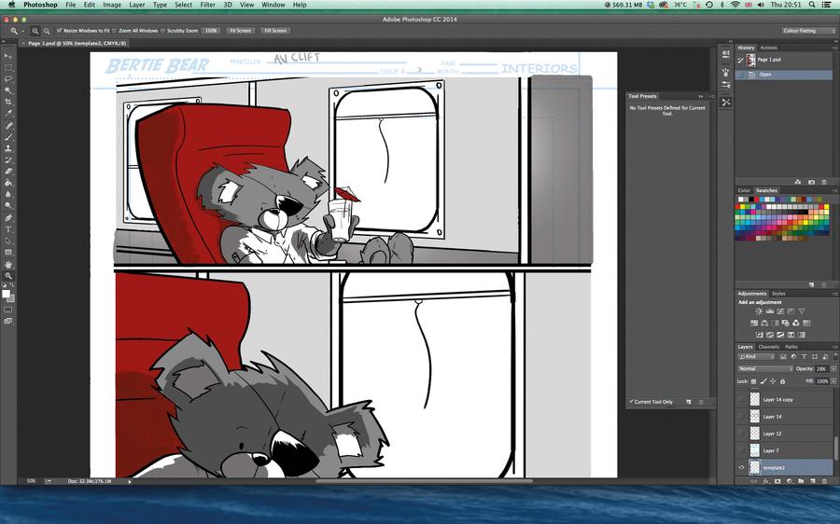
Task: Add a Levels adjustment
Action: pyautogui.click(x=770, y=311)
